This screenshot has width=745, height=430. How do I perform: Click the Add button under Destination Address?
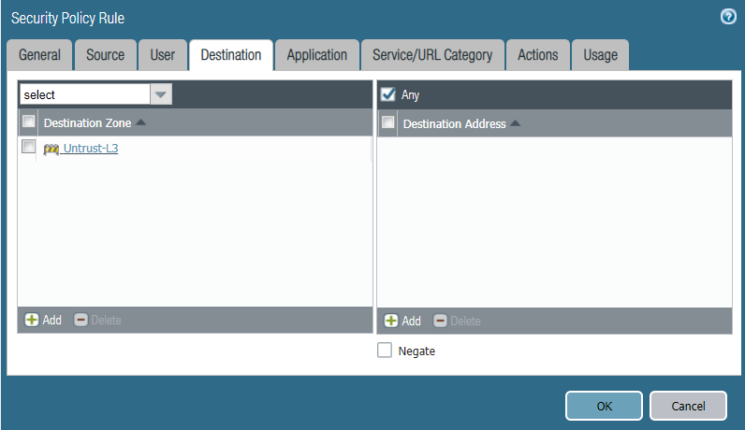pyautogui.click(x=402, y=321)
